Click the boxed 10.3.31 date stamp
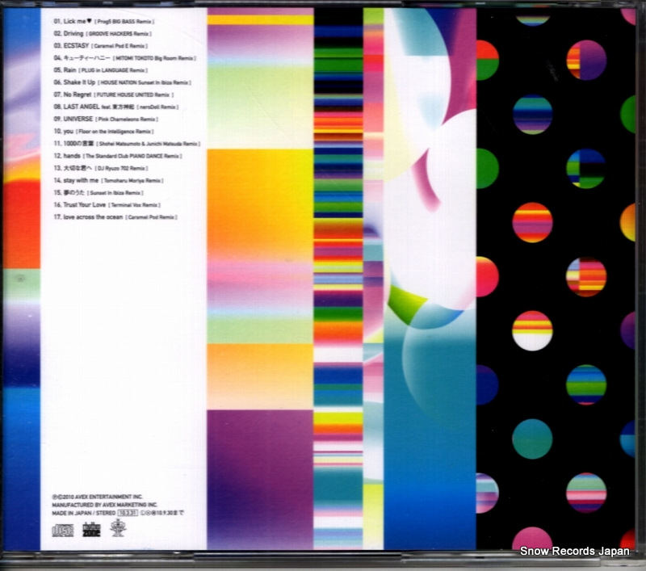The width and height of the screenshot is (646, 571). (x=128, y=511)
